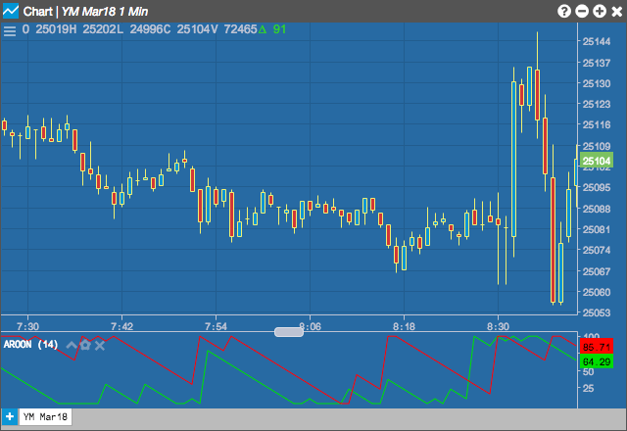Select the YM Mar18 tab
The width and height of the screenshot is (627, 431).
click(x=45, y=417)
